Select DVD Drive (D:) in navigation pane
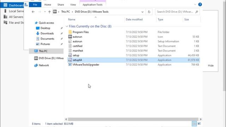226x127 pixels. point(49,58)
